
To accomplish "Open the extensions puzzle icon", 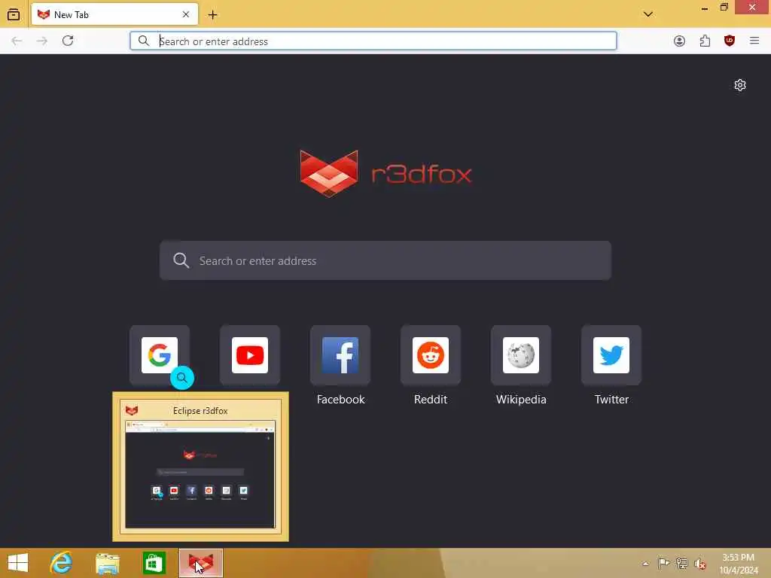I will pos(705,41).
